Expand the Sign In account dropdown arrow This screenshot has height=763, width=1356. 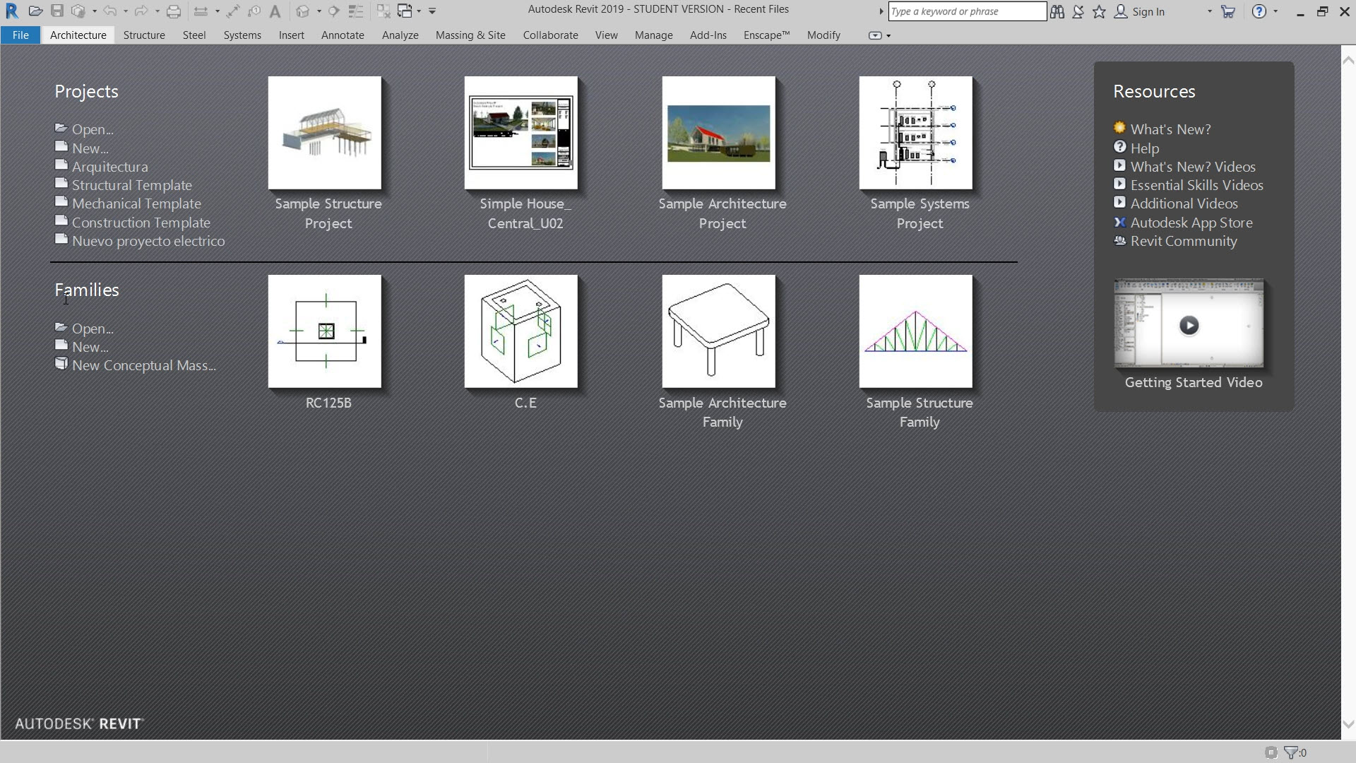pos(1209,12)
